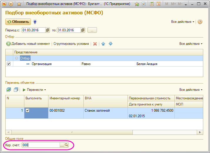The width and height of the screenshot is (210, 153).
Task: Click into the Кор. счет input field
Action: pos(41,145)
